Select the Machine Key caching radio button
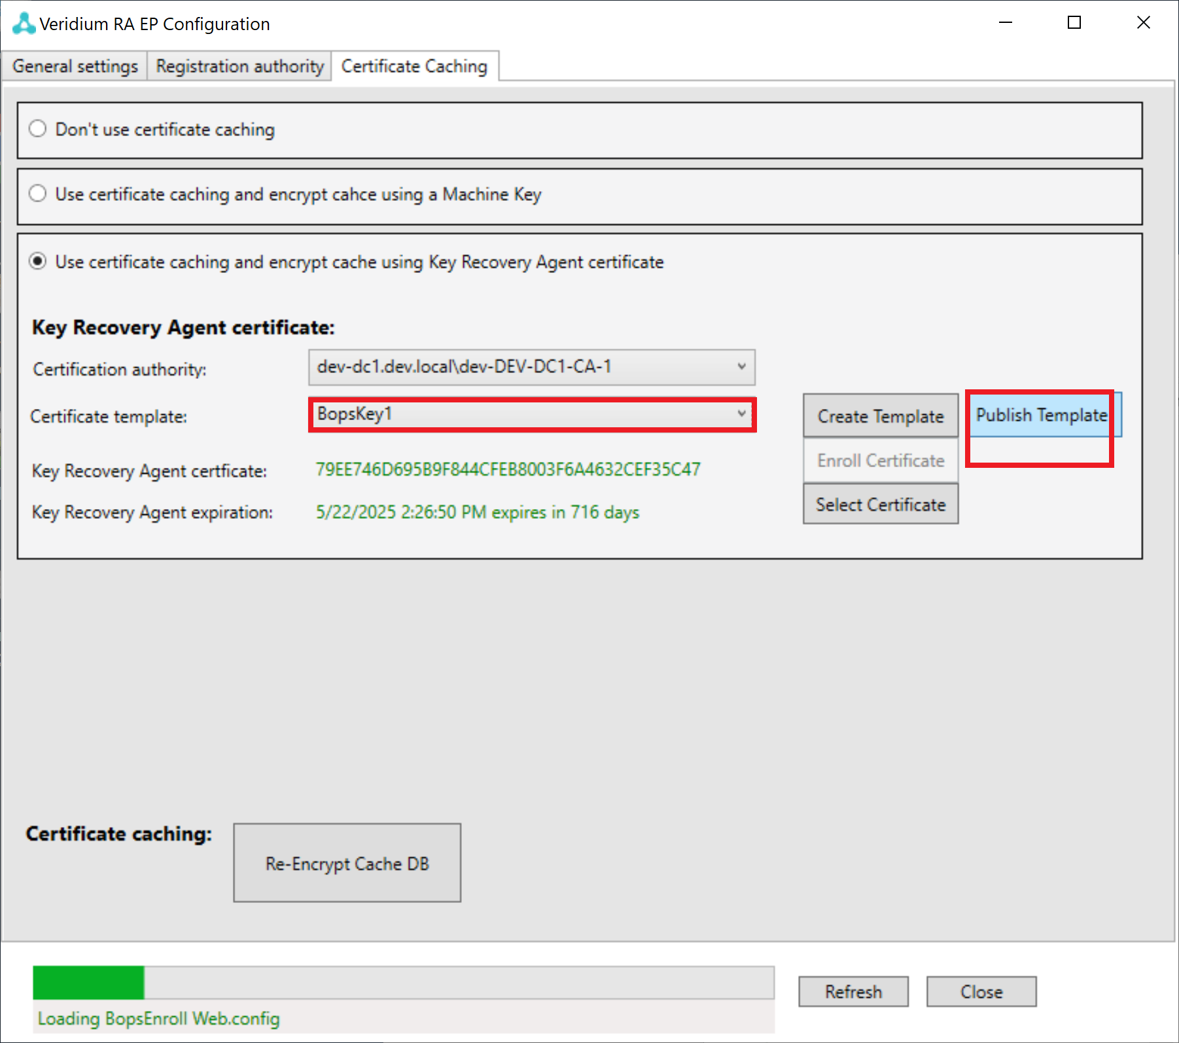1179x1043 pixels. [x=38, y=194]
